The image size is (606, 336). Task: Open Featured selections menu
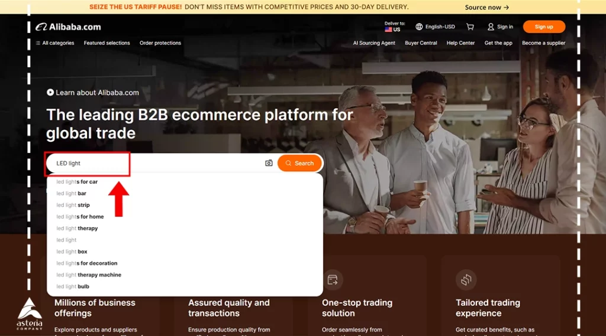[x=107, y=43]
